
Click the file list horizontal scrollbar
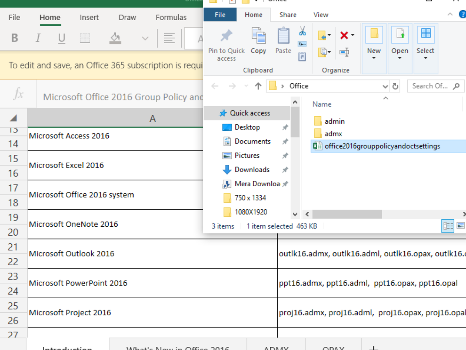point(347,214)
